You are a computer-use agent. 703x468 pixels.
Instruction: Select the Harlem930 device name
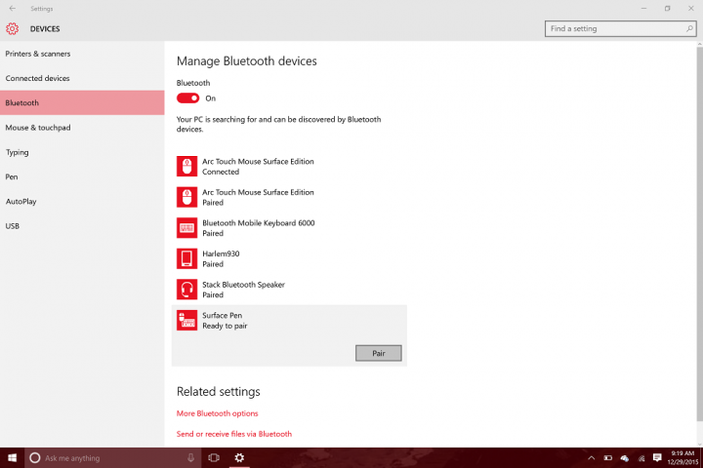pyautogui.click(x=221, y=253)
